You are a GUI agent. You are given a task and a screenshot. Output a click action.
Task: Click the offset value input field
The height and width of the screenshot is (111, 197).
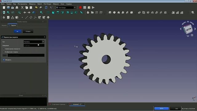click(34, 45)
